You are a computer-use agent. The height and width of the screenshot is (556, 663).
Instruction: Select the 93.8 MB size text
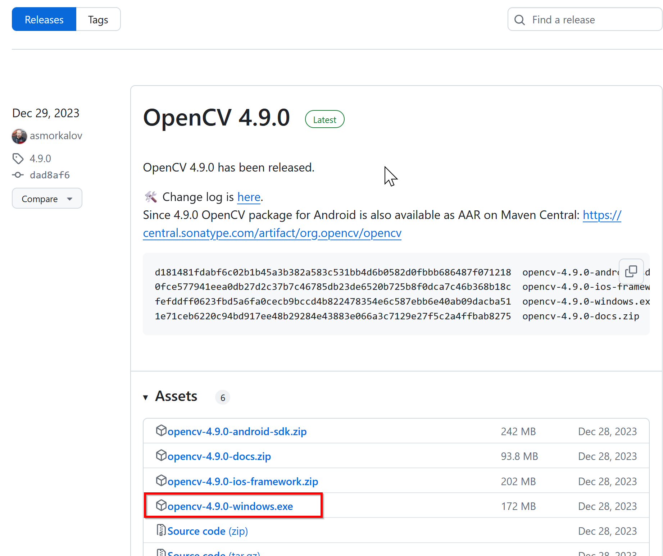coord(519,456)
